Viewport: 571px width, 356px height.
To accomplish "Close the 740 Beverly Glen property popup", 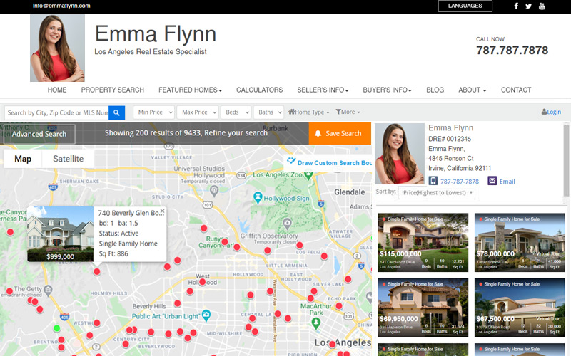I will pyautogui.click(x=162, y=211).
